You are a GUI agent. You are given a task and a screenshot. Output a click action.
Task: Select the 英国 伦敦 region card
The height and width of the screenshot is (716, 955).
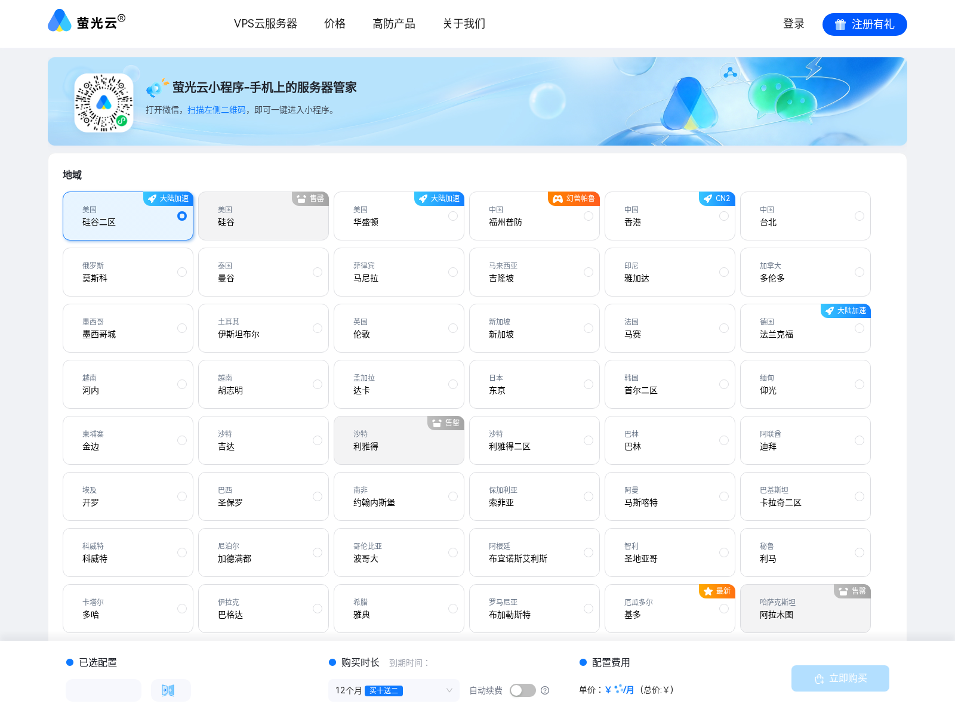tap(399, 328)
